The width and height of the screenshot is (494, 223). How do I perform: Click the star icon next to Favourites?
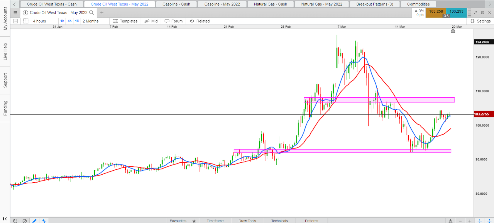point(194,221)
